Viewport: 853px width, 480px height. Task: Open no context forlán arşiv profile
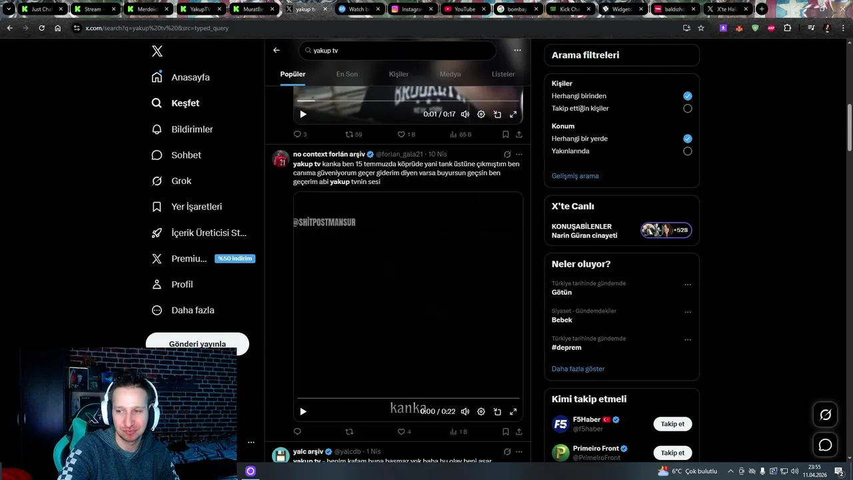pyautogui.click(x=329, y=154)
